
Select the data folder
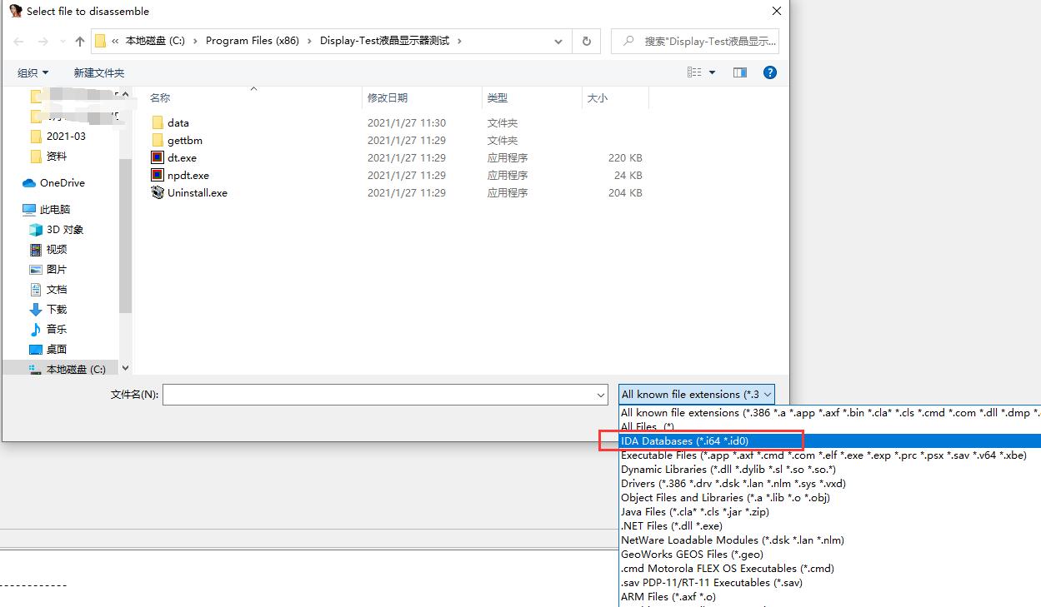(178, 122)
